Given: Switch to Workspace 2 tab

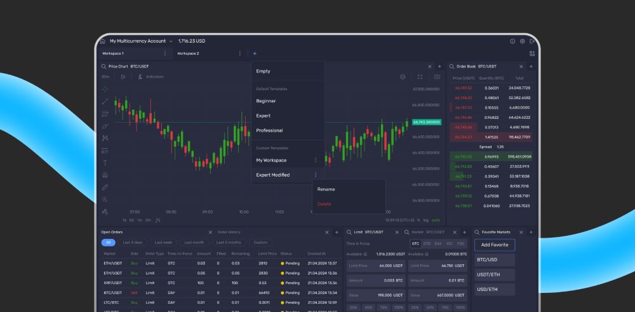Looking at the screenshot, I should pyautogui.click(x=189, y=53).
